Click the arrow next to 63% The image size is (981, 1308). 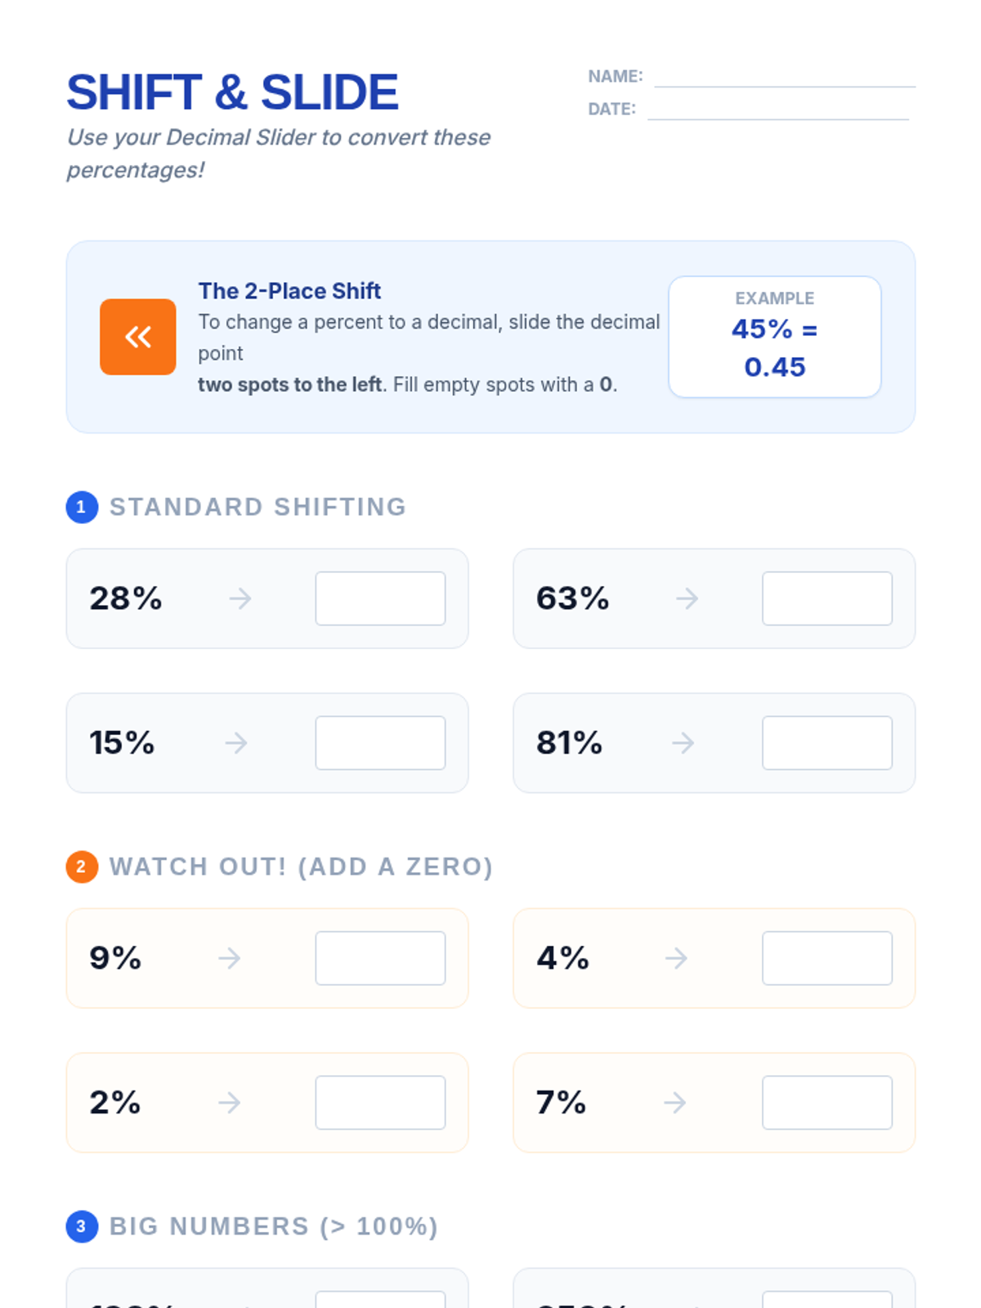click(x=688, y=598)
